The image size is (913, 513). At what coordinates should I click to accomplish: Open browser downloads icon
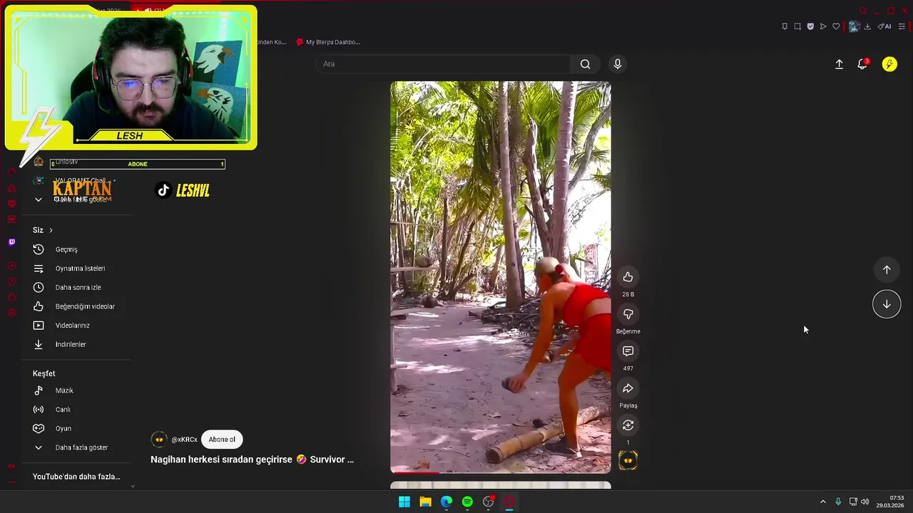[867, 26]
